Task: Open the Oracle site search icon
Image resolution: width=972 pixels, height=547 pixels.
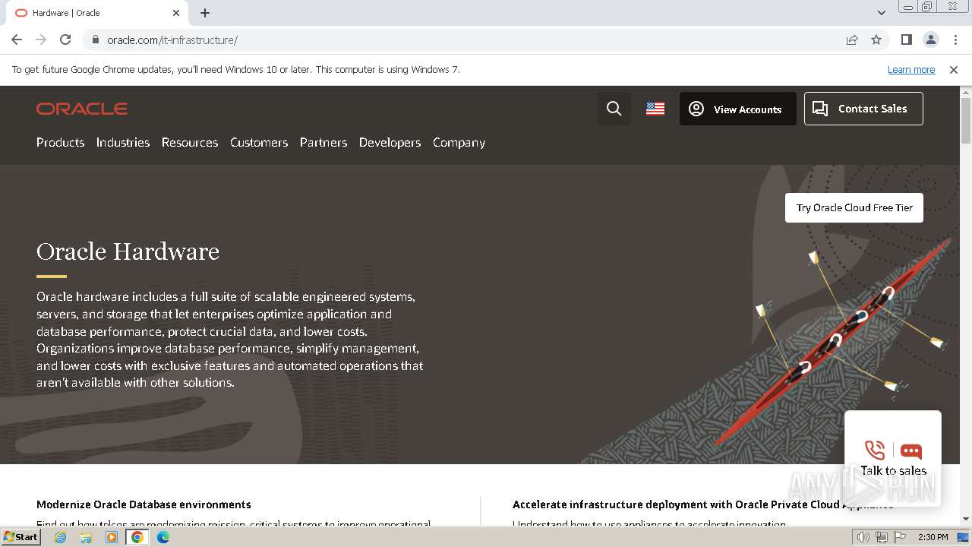Action: [x=614, y=109]
